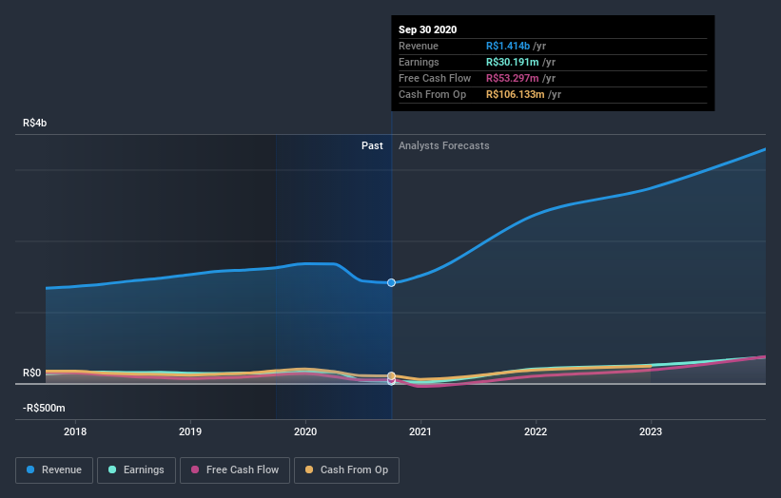Click the R$53.297m free cash flow value

(x=513, y=78)
